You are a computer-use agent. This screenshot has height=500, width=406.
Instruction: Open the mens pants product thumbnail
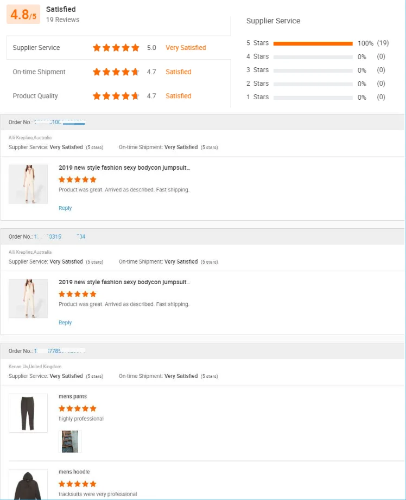[x=28, y=413]
